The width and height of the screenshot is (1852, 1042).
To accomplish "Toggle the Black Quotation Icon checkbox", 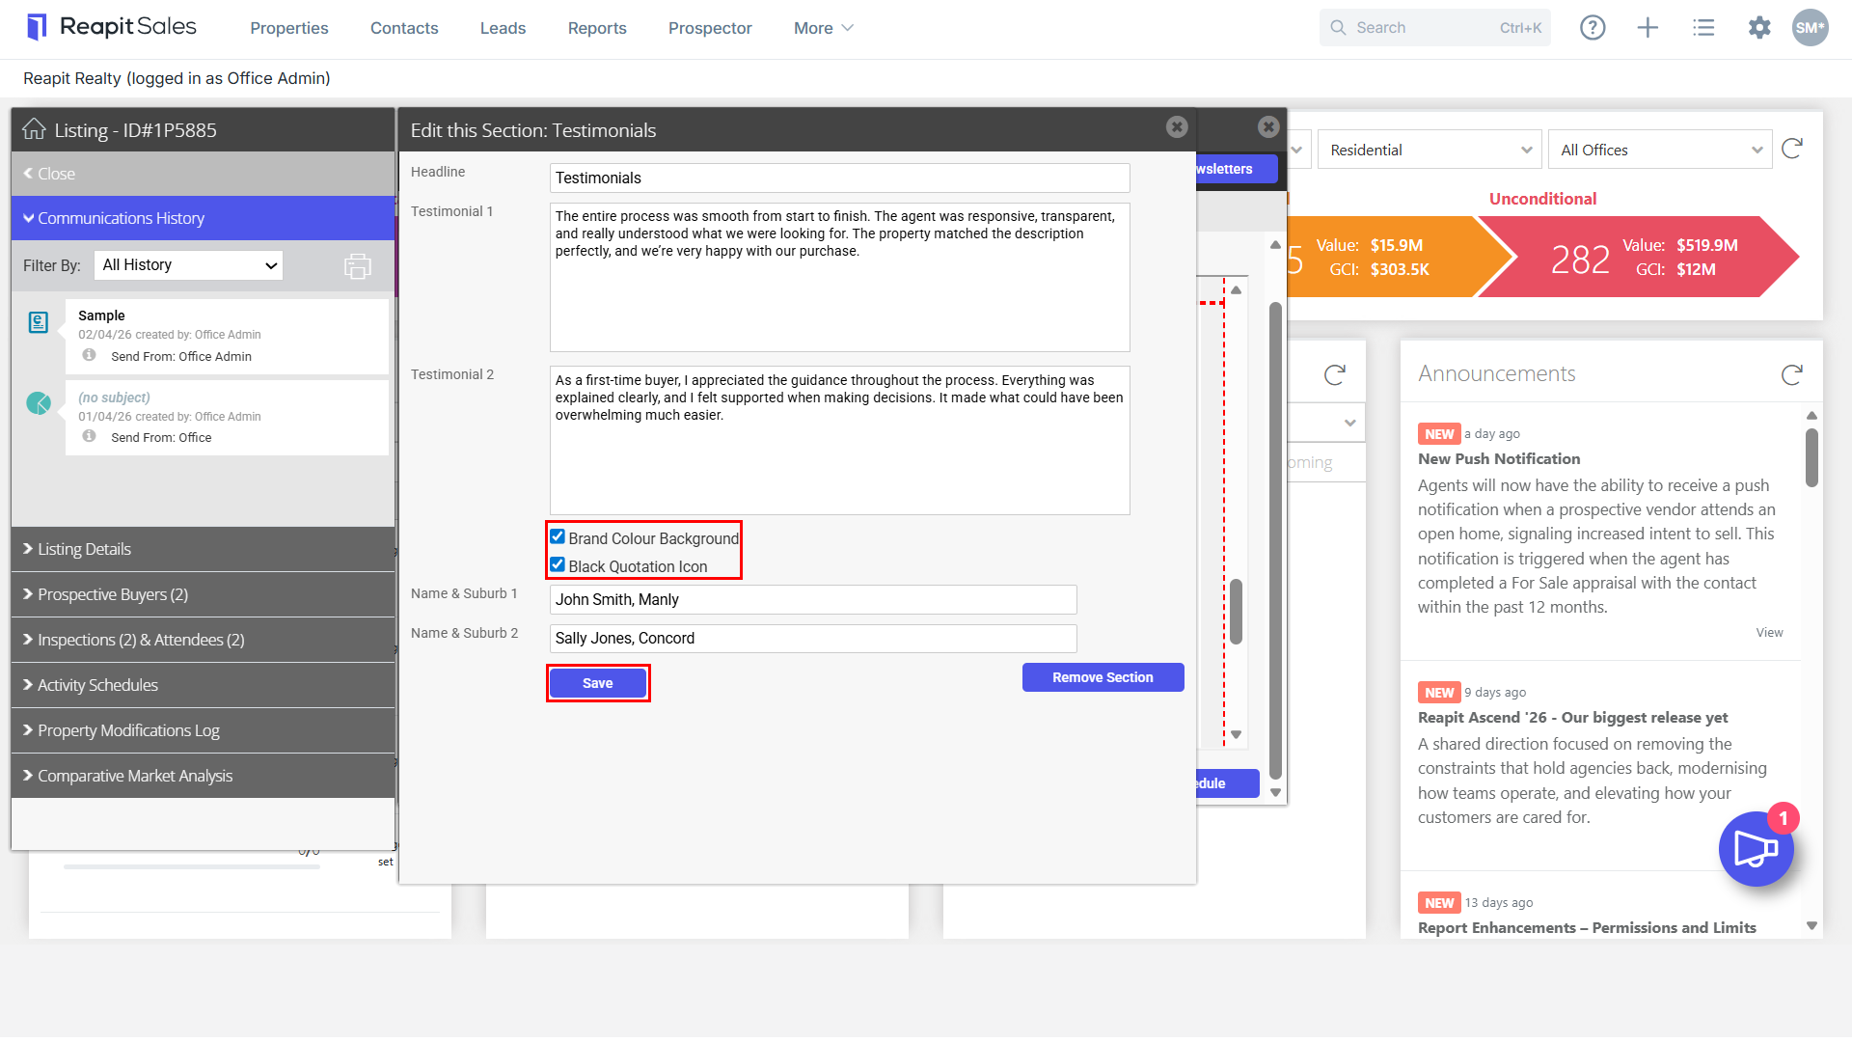I will coord(558,565).
